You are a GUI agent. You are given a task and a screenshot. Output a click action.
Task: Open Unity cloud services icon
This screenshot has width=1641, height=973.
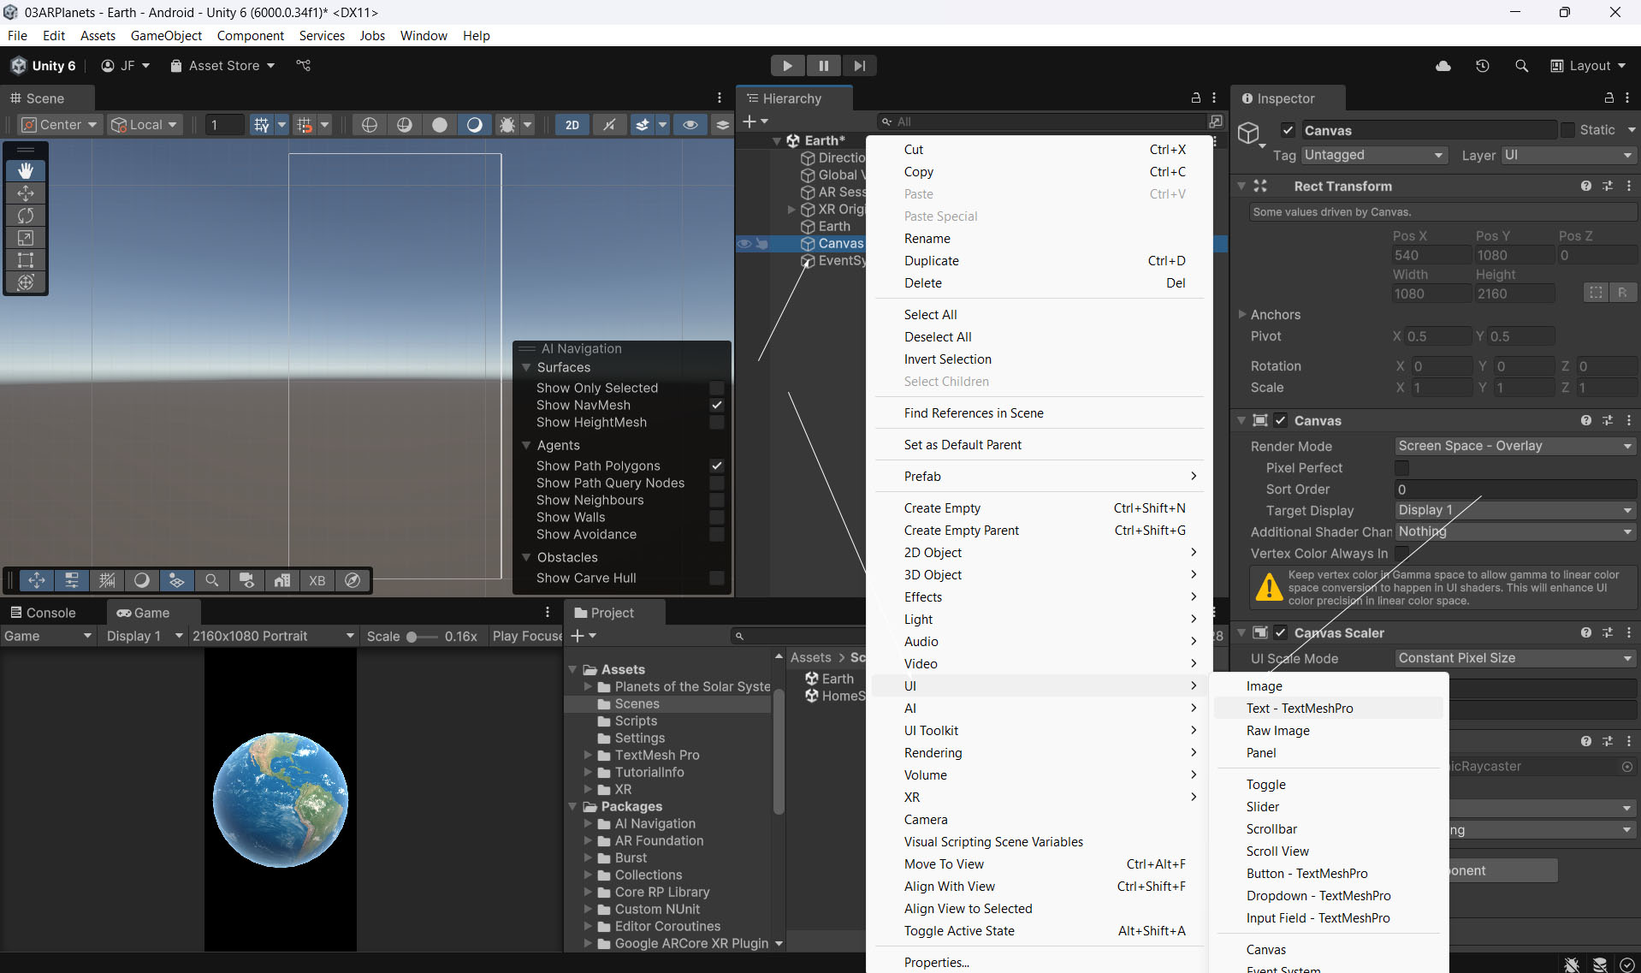(1443, 66)
